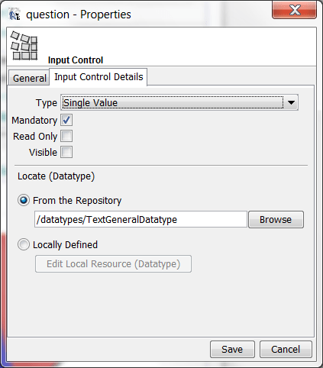Choose the Locally Defined radio option
Viewport: 323px width, 368px height.
click(24, 244)
